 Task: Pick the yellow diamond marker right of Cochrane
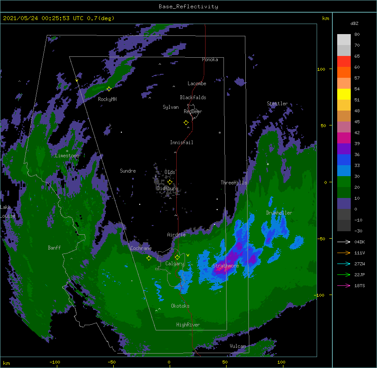point(149,258)
